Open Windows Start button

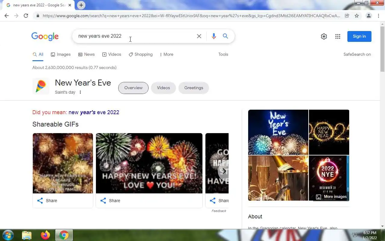point(8,235)
